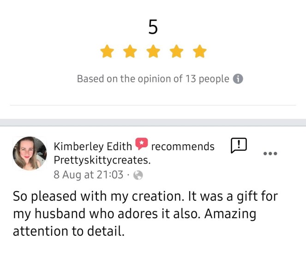Click the thin divider line below the rating
Image resolution: width=306 pixels, height=256 pixels.
coord(153,105)
